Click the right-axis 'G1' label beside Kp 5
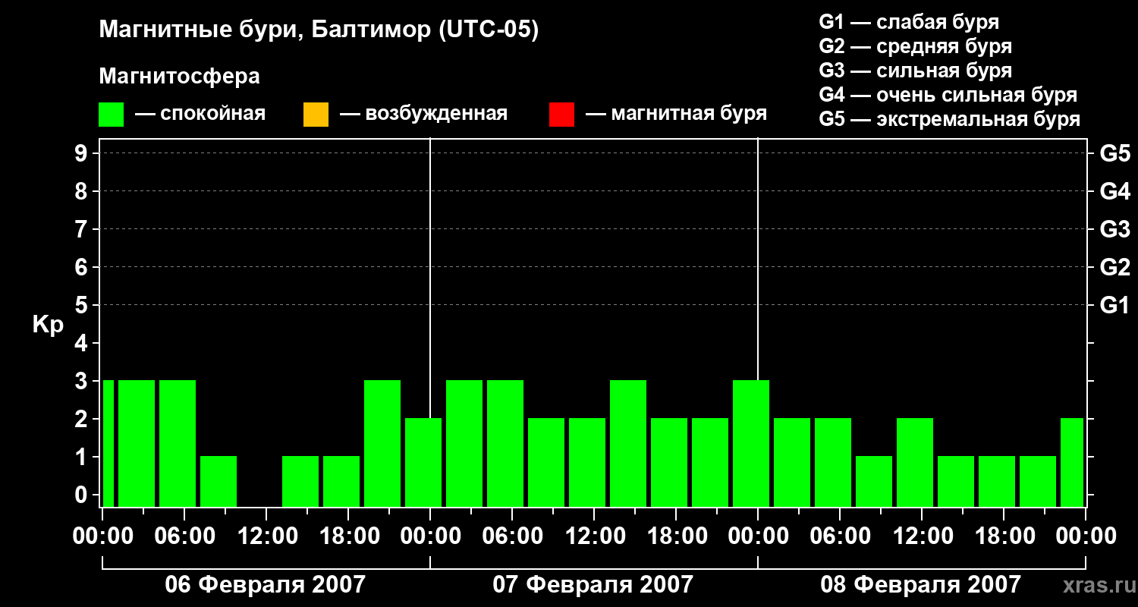This screenshot has width=1138, height=607. click(1114, 305)
